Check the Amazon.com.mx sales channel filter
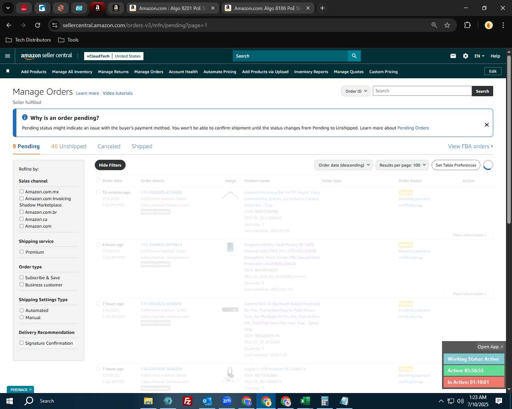The image size is (512, 409). click(x=22, y=192)
